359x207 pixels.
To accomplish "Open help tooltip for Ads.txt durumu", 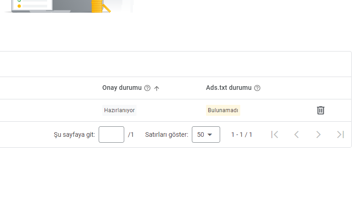I will point(257,88).
